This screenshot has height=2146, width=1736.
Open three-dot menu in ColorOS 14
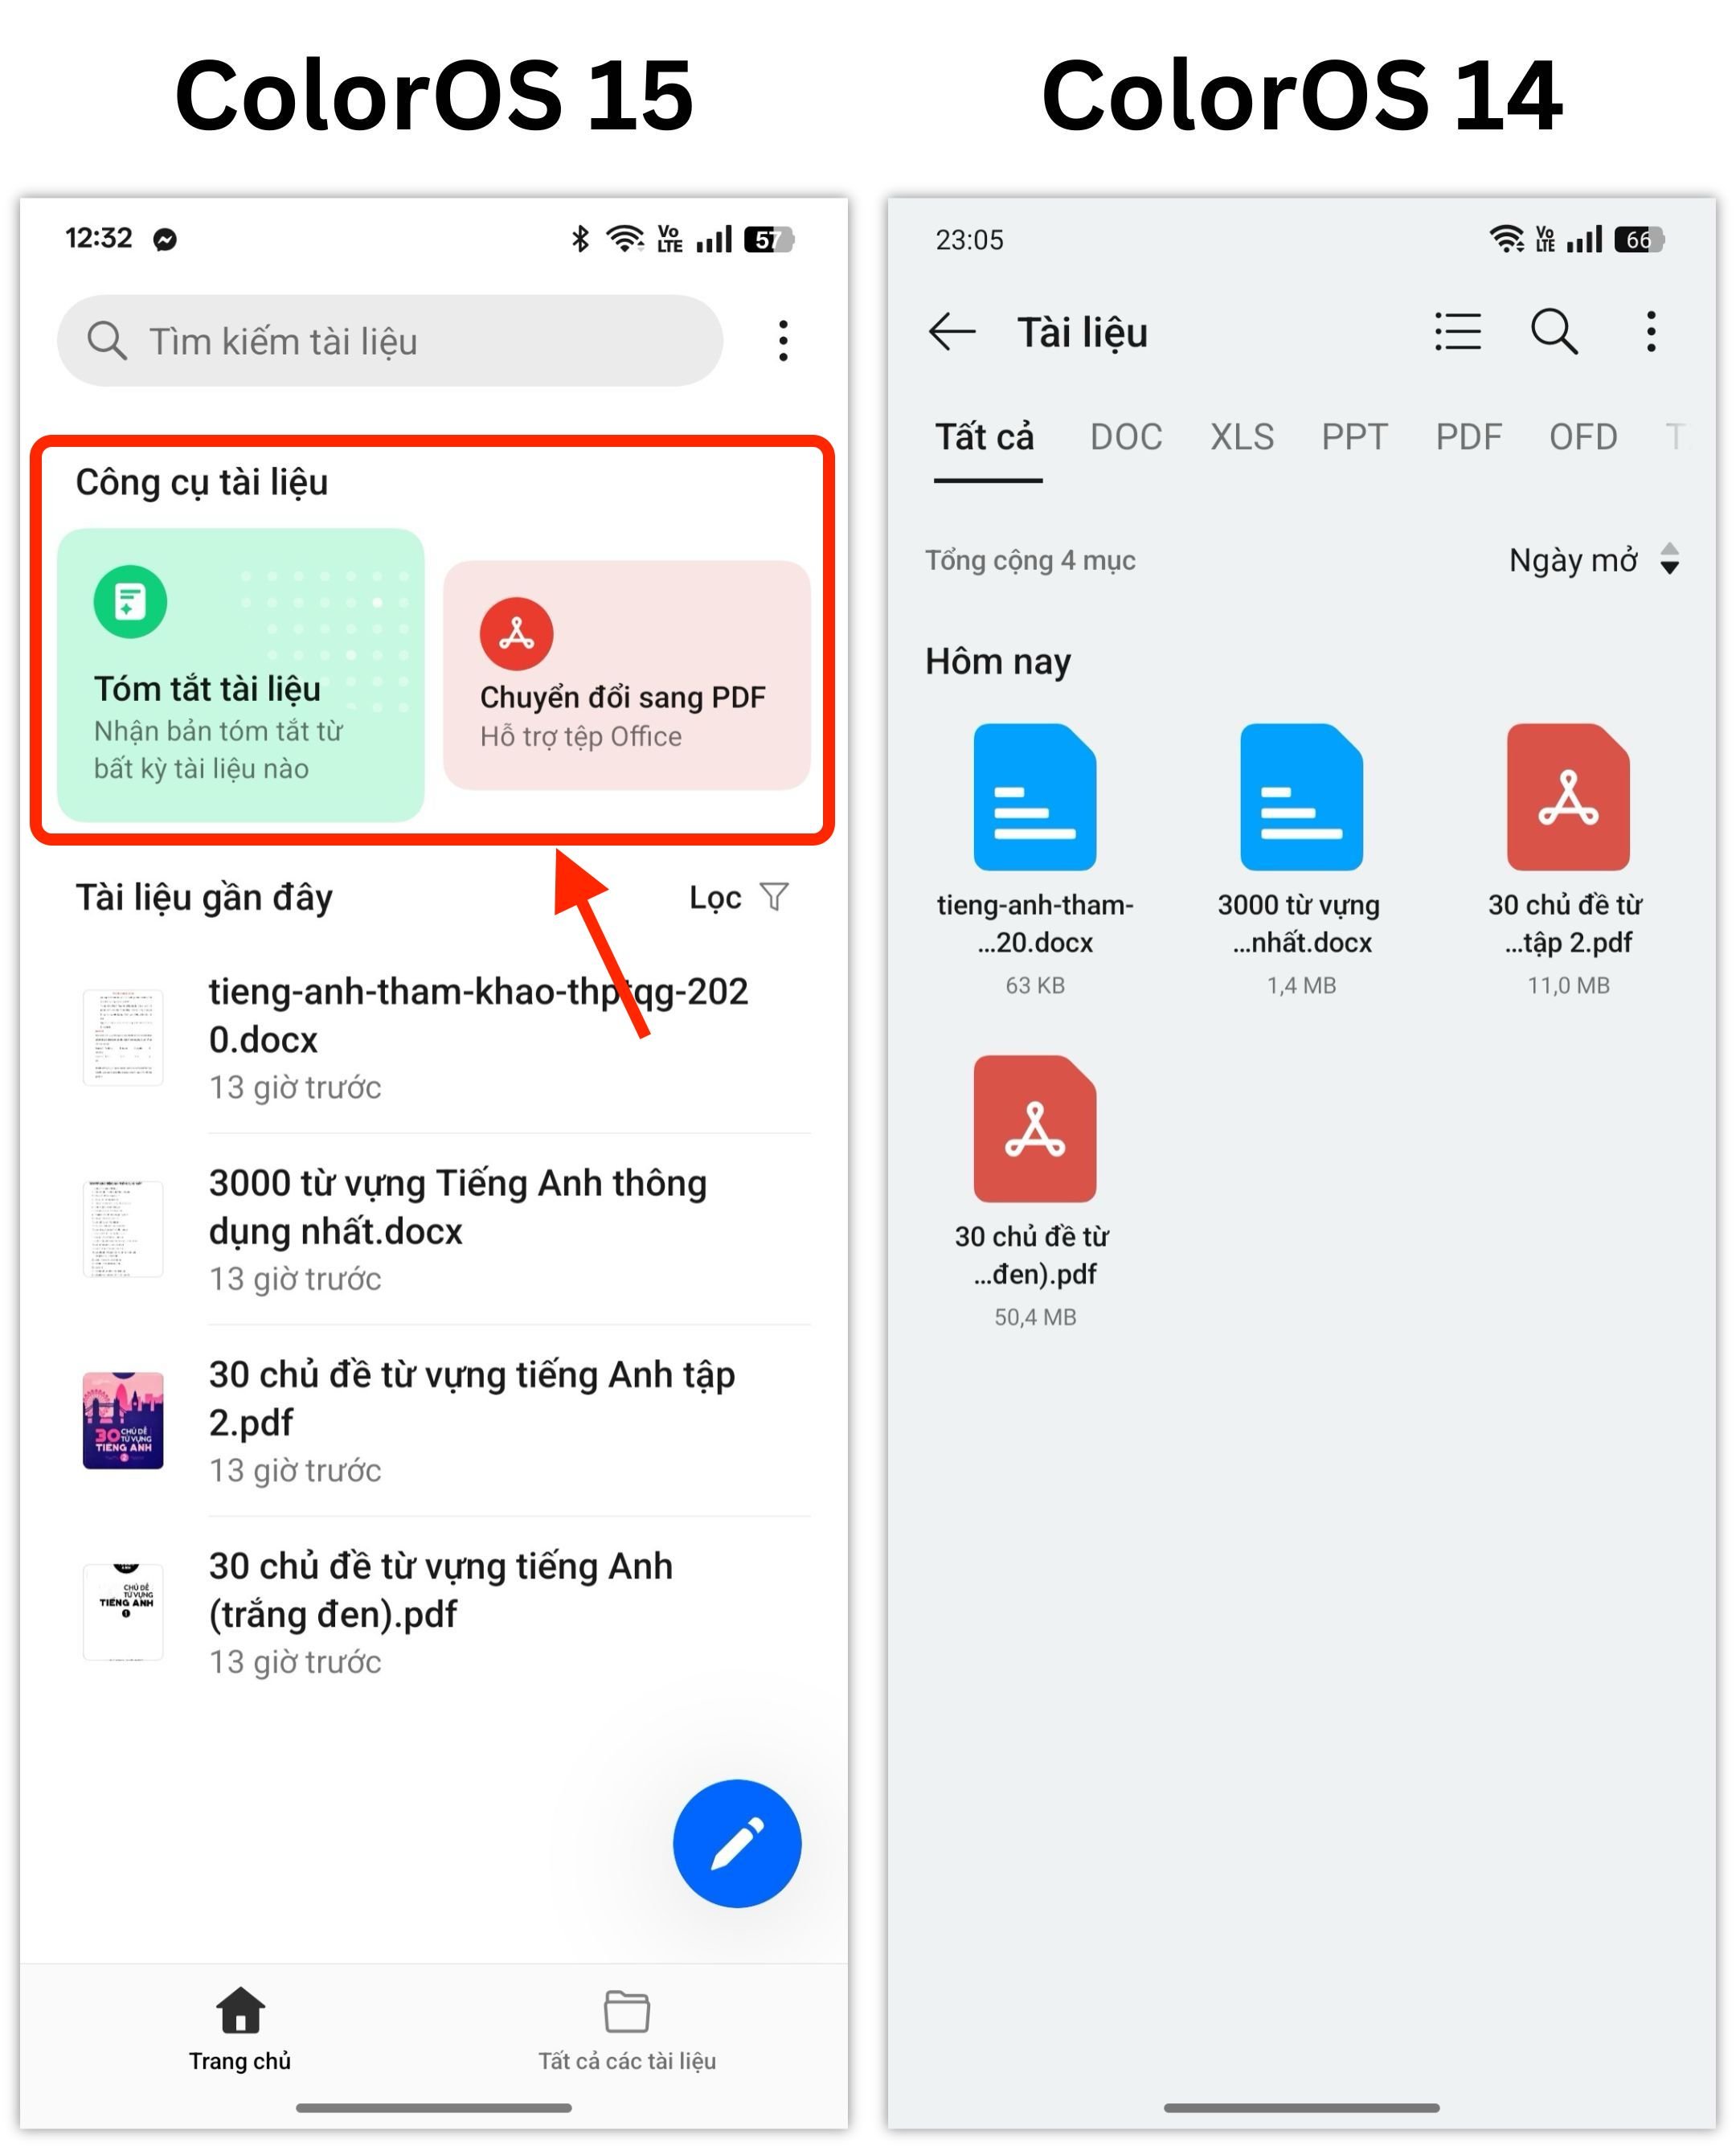(x=1652, y=332)
